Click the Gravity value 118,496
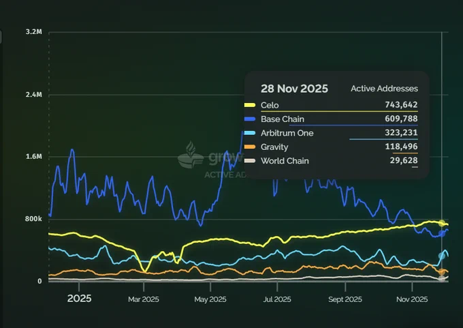Viewport: 463px width, 328px height. pyautogui.click(x=401, y=147)
